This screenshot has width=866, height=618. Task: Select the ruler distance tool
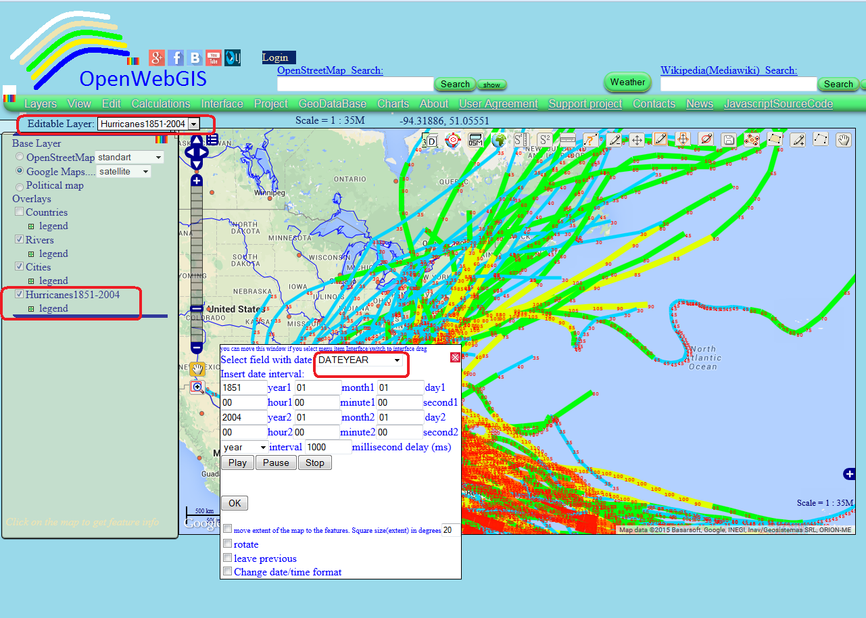[567, 140]
